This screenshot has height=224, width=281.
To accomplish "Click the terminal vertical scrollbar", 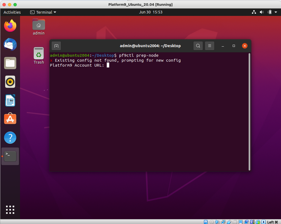I will (249, 110).
